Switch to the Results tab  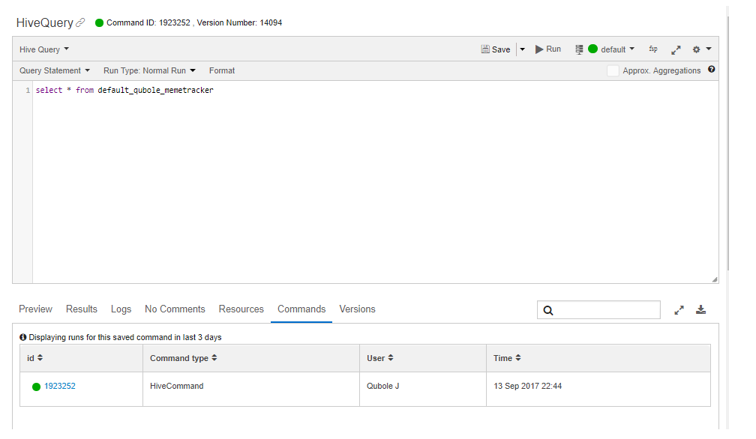[82, 309]
